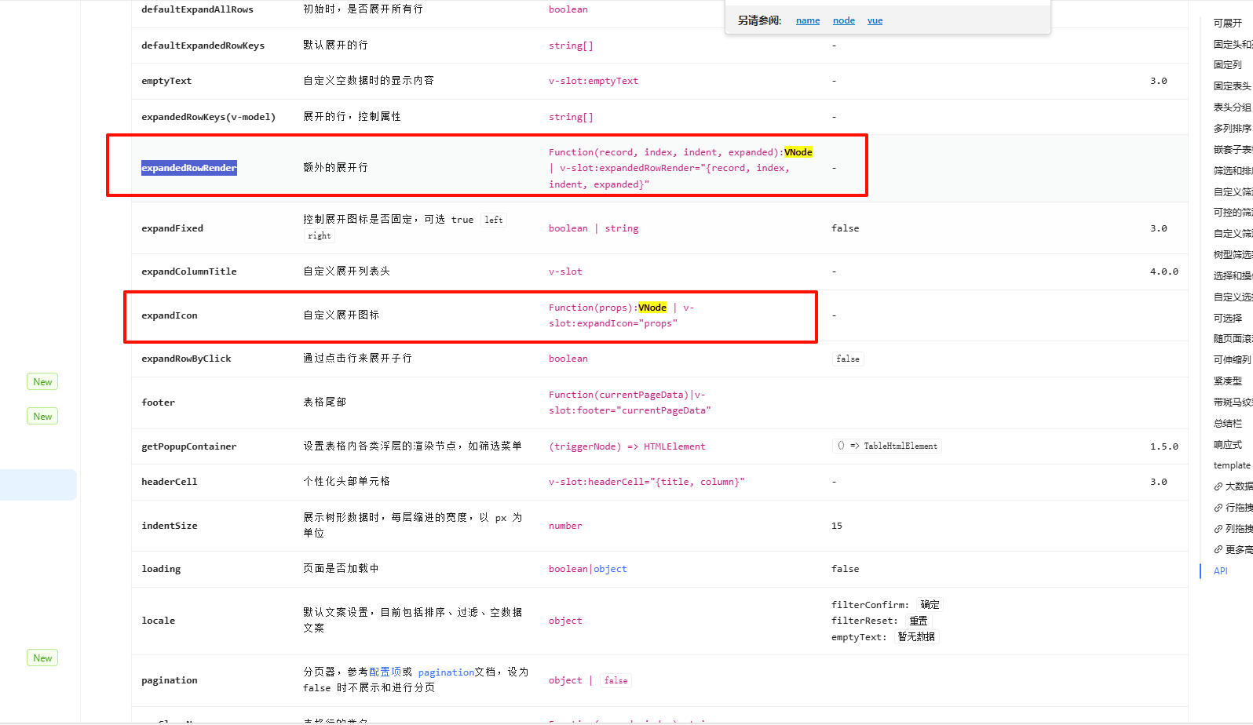Jump to 可展开 section in sidebar
The image size is (1253, 725).
[x=1228, y=24]
